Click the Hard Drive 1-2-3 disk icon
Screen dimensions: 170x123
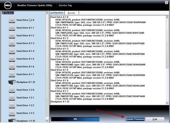tap(12, 113)
